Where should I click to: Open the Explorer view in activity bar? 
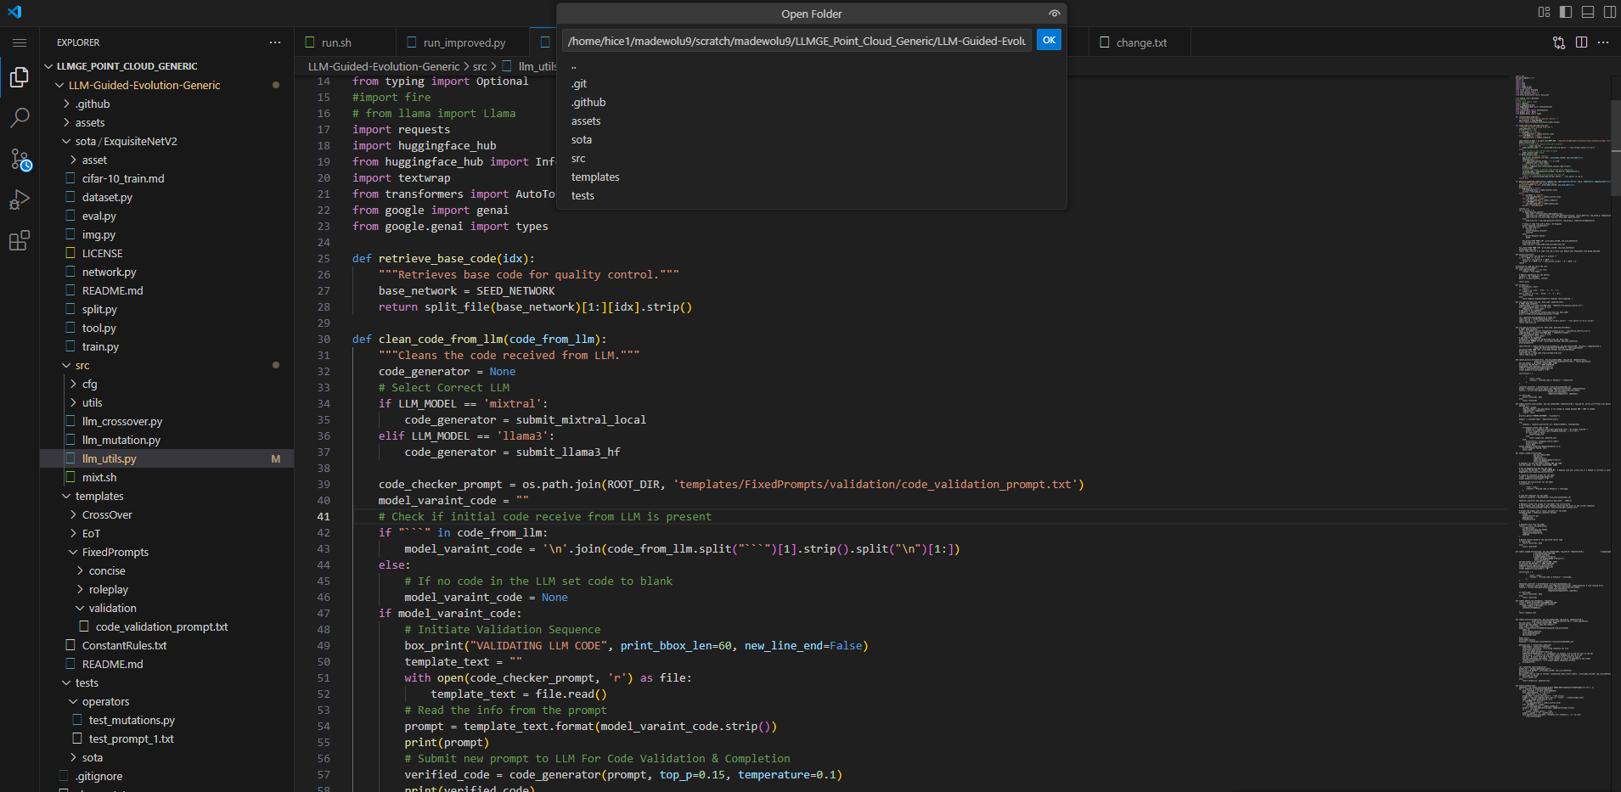tap(20, 77)
